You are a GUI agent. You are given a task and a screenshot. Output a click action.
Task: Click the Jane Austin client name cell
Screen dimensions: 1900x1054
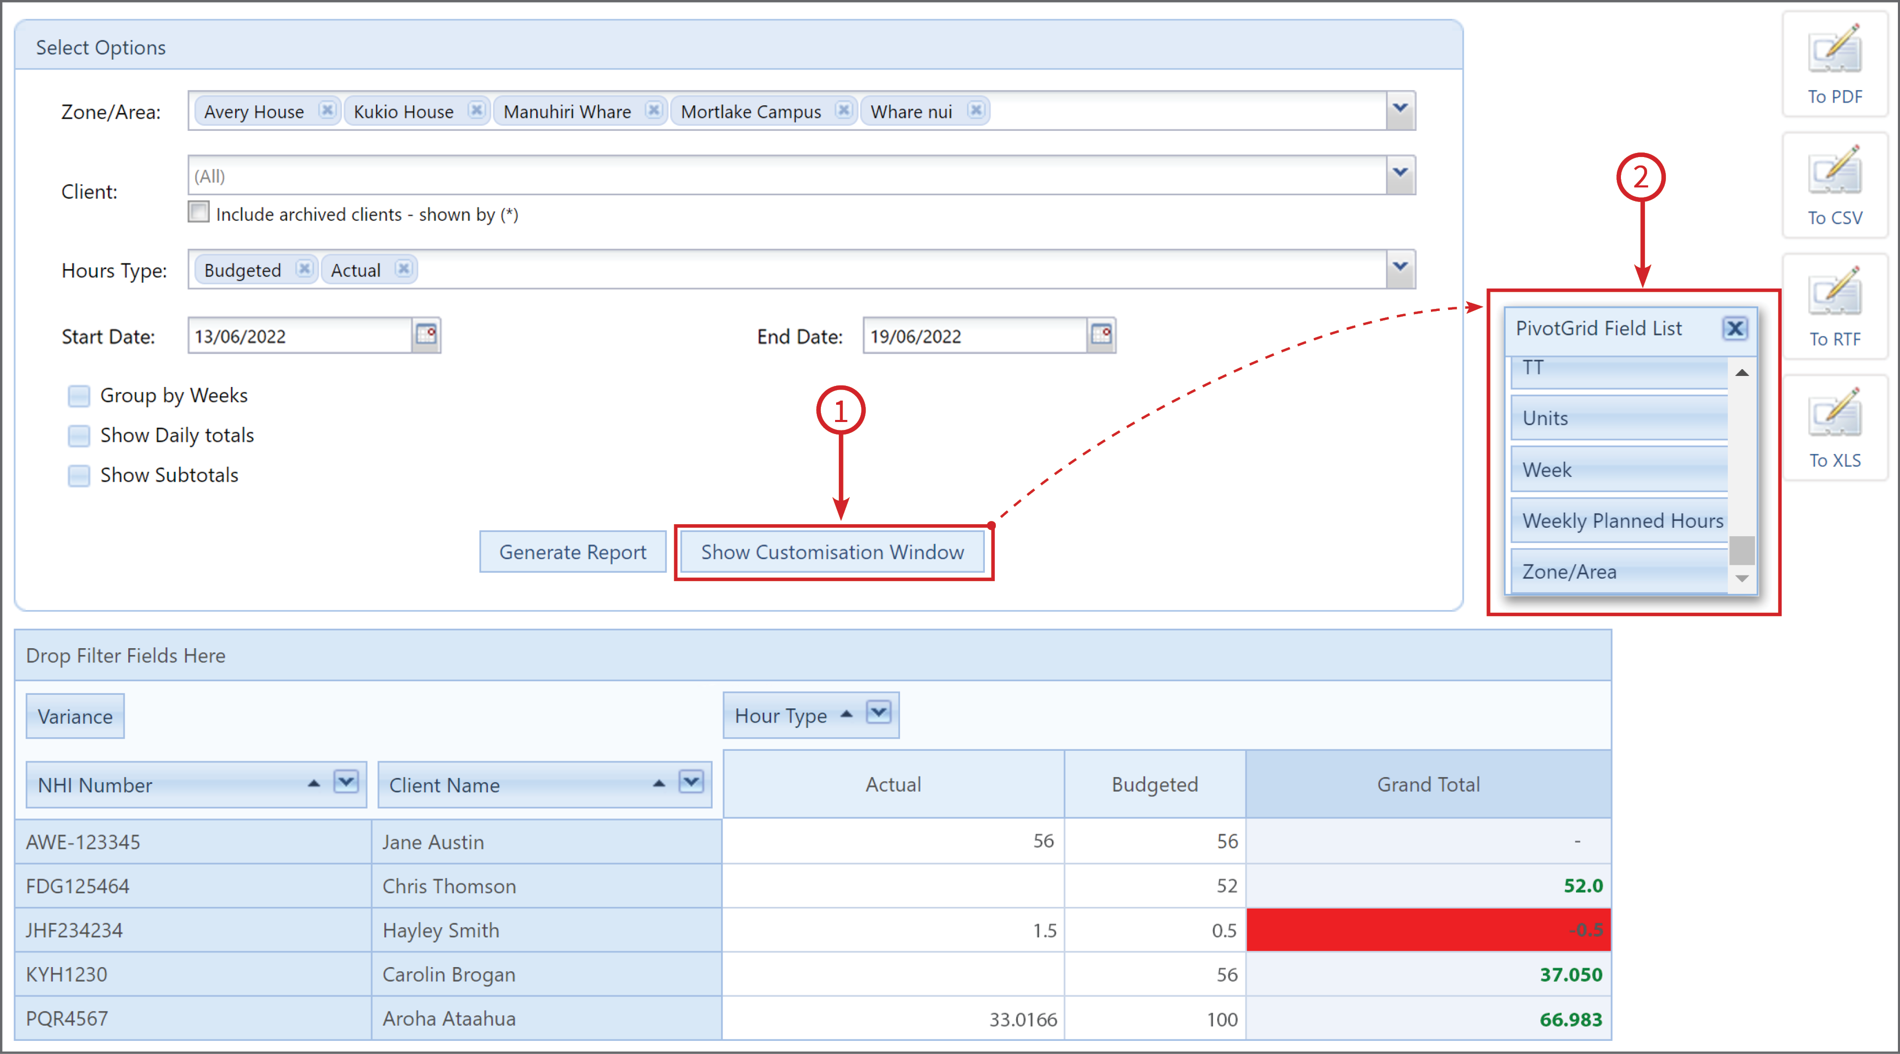[547, 841]
